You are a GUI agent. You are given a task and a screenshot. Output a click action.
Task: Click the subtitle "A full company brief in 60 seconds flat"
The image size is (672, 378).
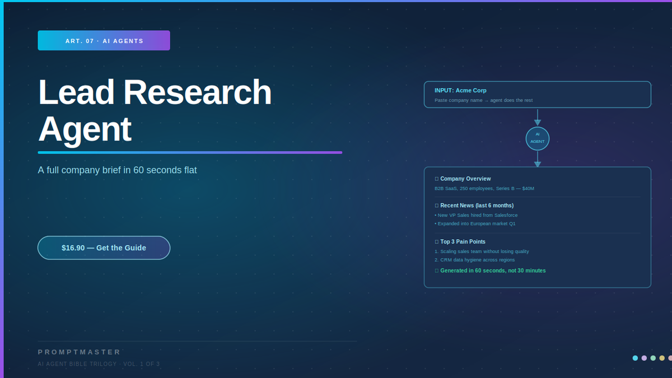point(117,170)
